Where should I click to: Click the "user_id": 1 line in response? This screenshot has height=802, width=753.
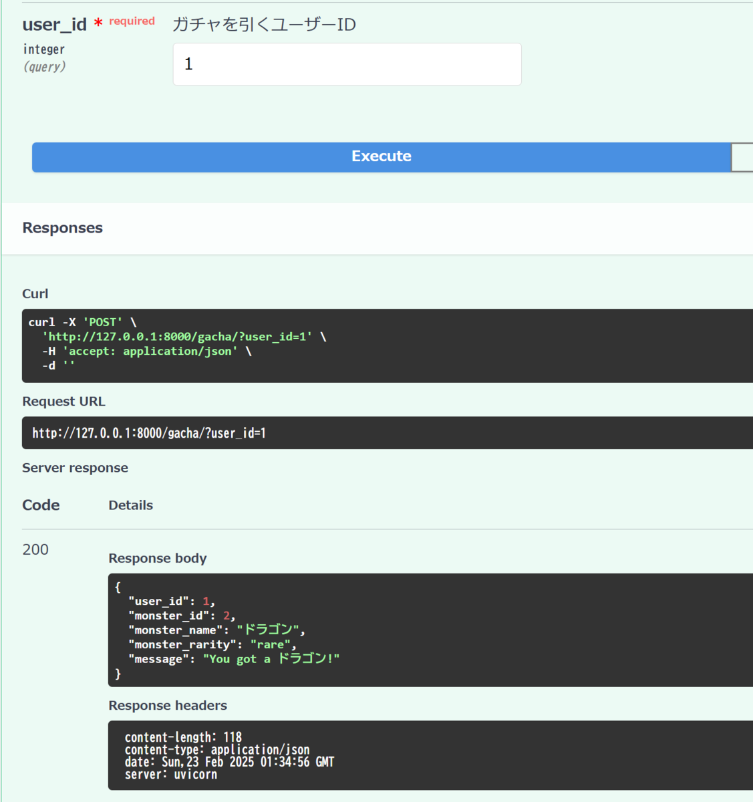pyautogui.click(x=172, y=601)
